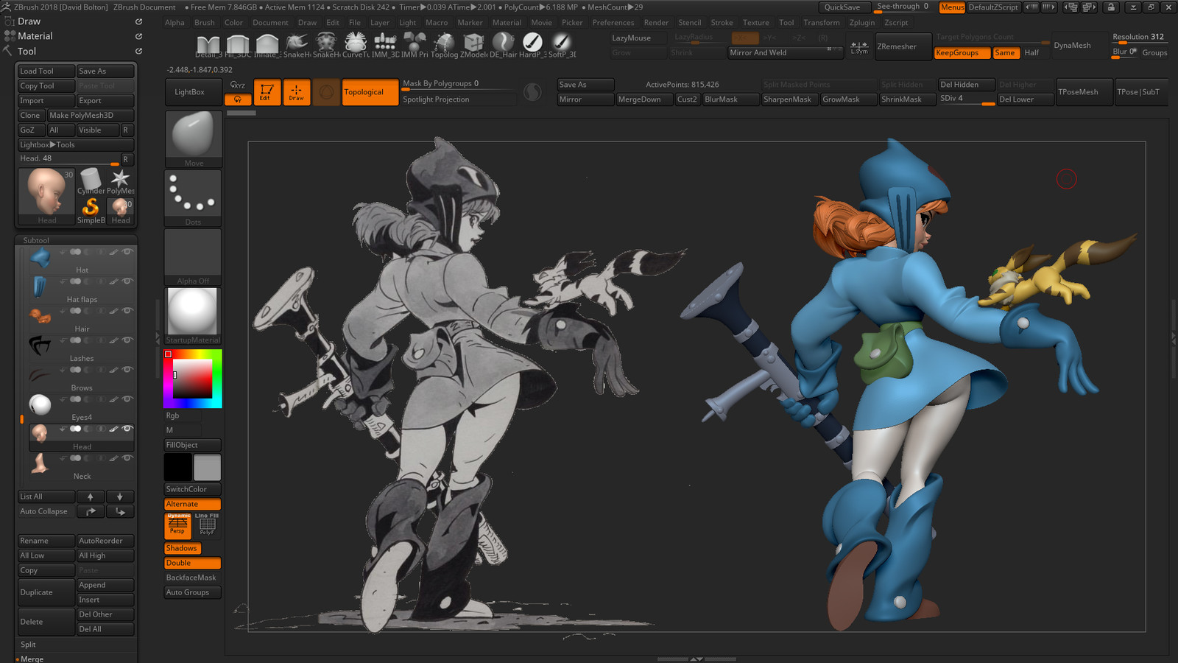Select the ZModeler brush
This screenshot has height=663, width=1178.
473,44
